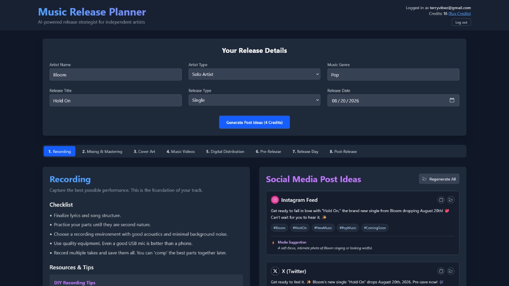Click the Music Release Planner title
509x286 pixels.
pyautogui.click(x=92, y=12)
